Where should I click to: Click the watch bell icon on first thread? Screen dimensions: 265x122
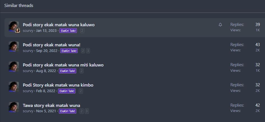(220, 25)
